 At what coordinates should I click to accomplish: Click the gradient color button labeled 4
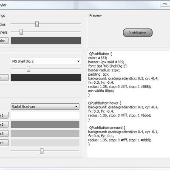point(4,143)
